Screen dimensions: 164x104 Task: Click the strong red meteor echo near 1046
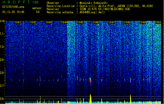[x=90, y=80]
